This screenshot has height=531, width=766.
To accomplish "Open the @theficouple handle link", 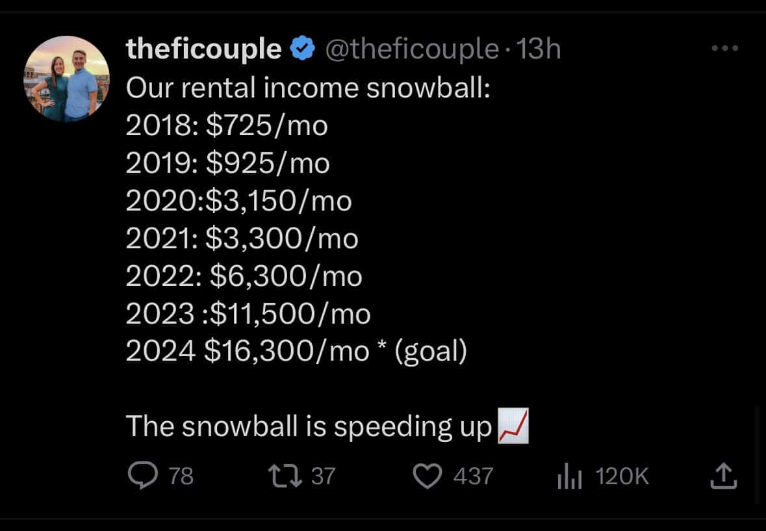I will click(x=411, y=50).
